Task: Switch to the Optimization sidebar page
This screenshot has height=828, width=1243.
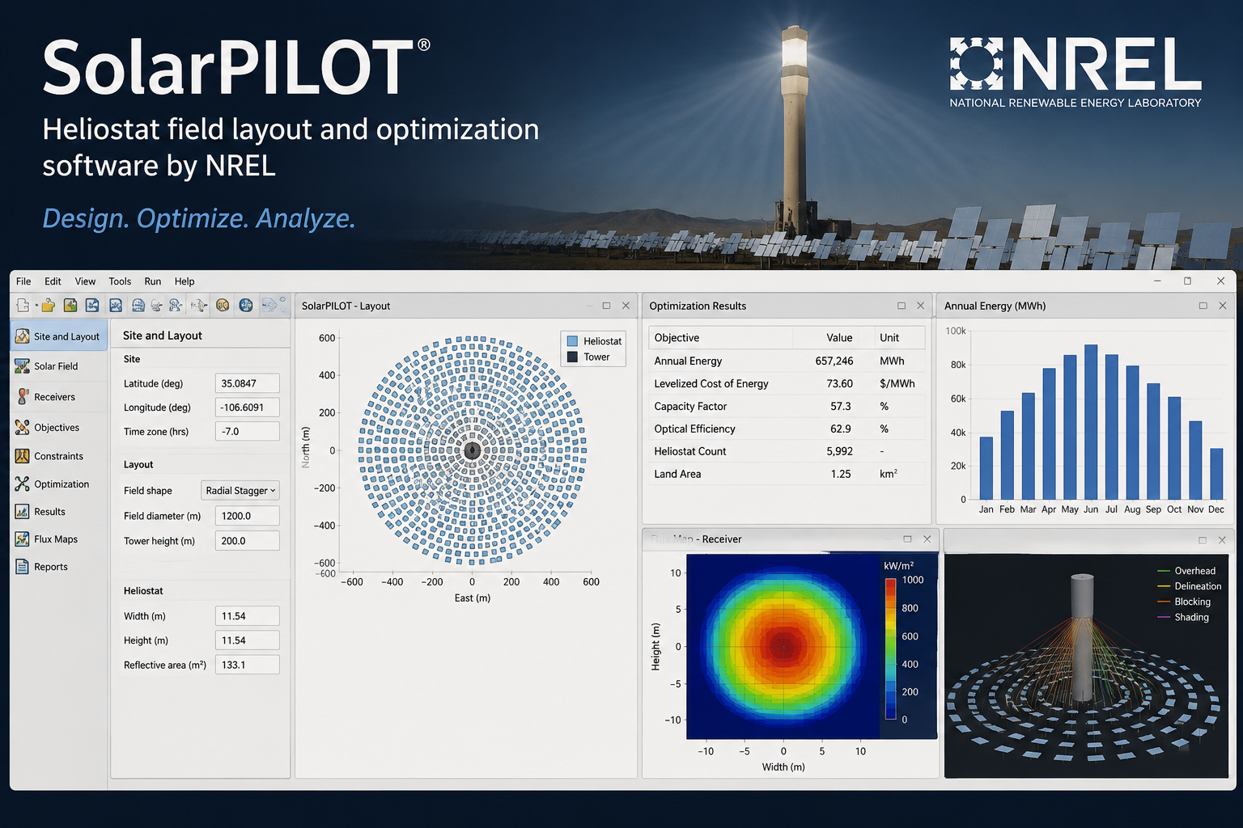Action: (x=58, y=484)
